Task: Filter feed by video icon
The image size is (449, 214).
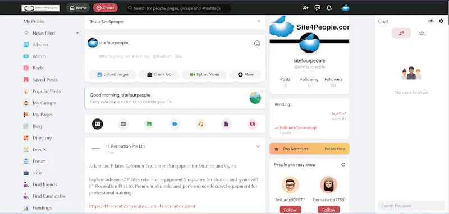Action: pyautogui.click(x=175, y=124)
